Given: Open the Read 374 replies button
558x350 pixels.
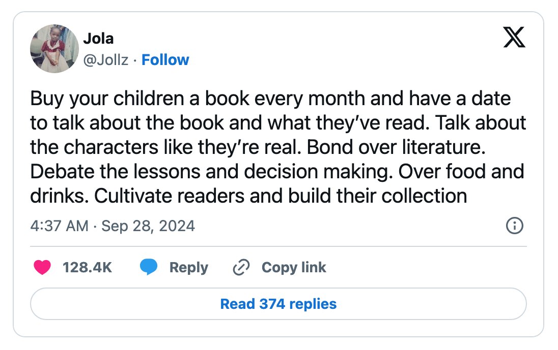Looking at the screenshot, I should tap(278, 304).
